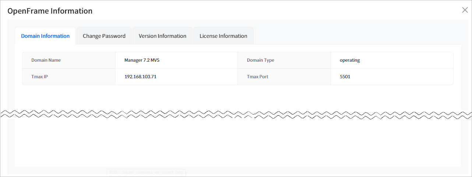Screen dimensions: 472x177
Task: Select the operating domain type value
Action: tap(350, 60)
